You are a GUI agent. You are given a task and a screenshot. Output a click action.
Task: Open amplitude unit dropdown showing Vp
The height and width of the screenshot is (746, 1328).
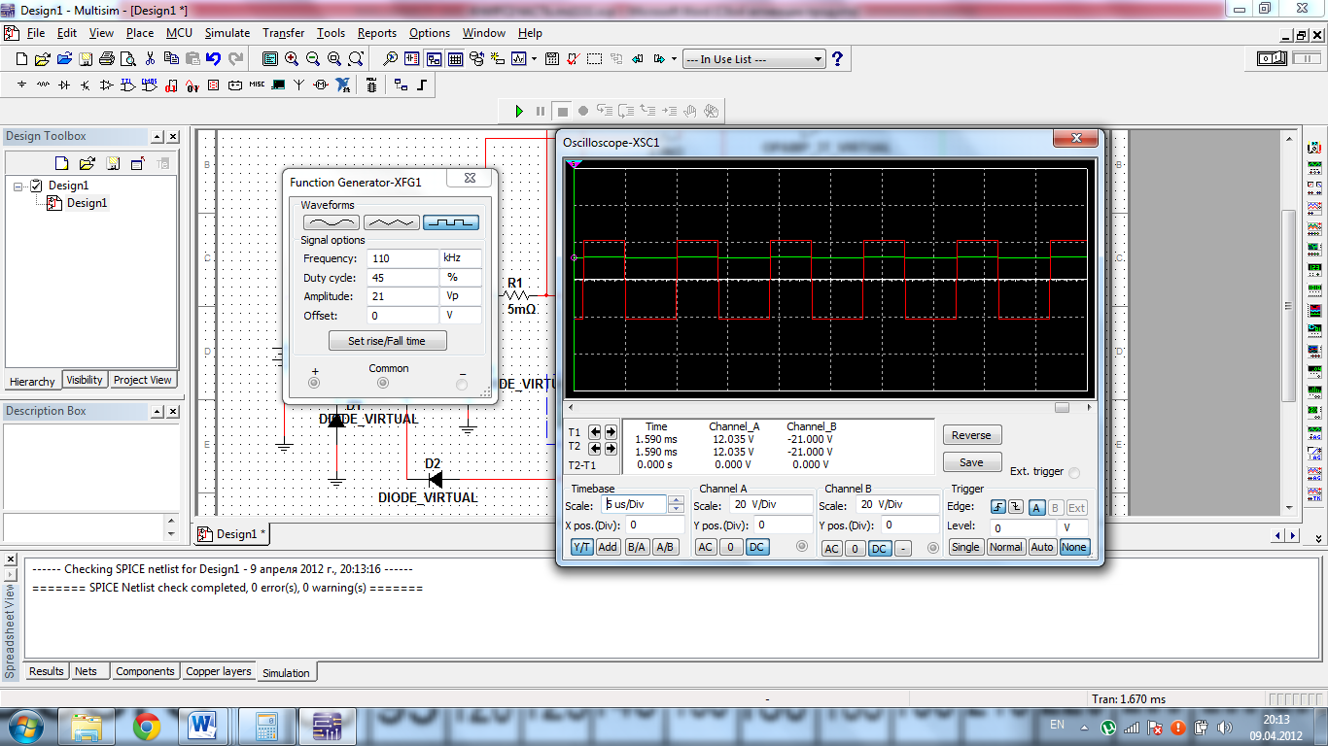[460, 296]
